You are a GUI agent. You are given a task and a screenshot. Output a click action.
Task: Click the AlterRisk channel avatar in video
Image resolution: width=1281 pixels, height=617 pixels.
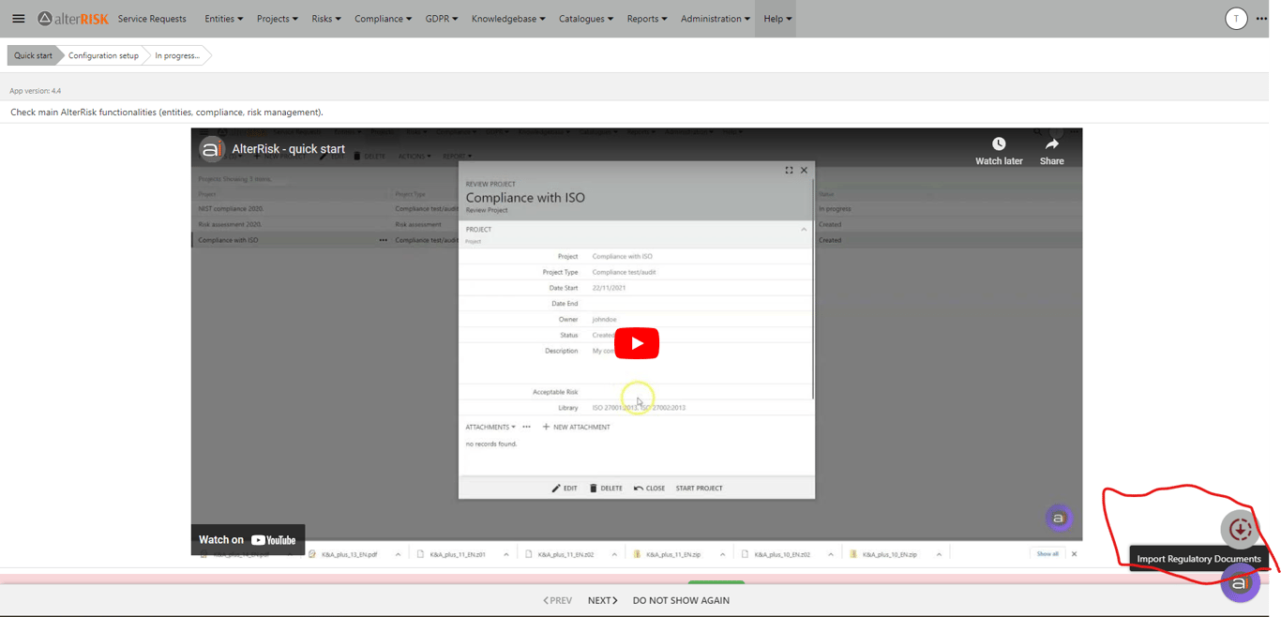point(212,149)
